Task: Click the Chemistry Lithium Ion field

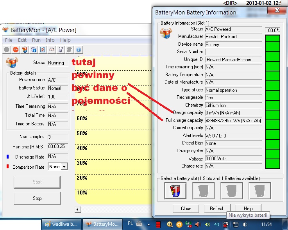Action: pos(233,105)
